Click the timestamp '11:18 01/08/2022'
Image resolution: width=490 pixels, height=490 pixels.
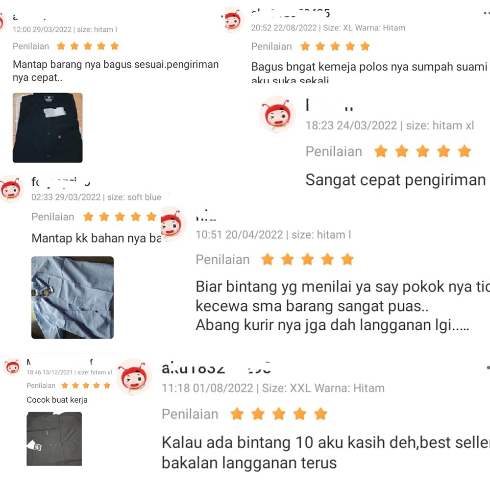207,388
